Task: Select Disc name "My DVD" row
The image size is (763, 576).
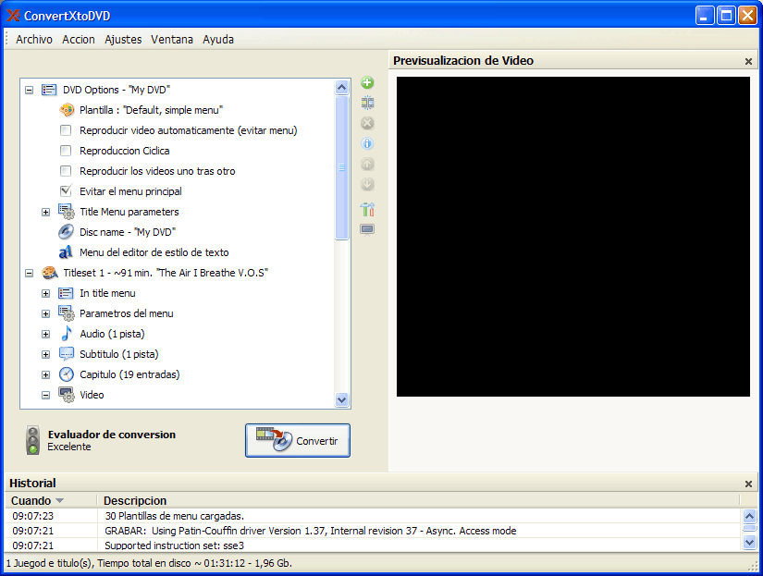Action: pyautogui.click(x=128, y=232)
